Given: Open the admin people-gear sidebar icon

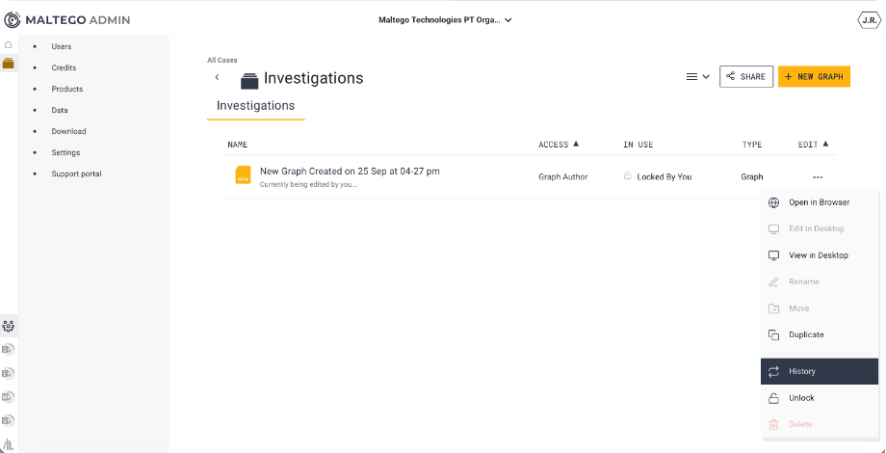Looking at the screenshot, I should 9,326.
